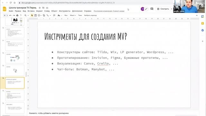This screenshot has width=206, height=116.
Task: Open the Слайд menu
Action: click(x=47, y=11)
